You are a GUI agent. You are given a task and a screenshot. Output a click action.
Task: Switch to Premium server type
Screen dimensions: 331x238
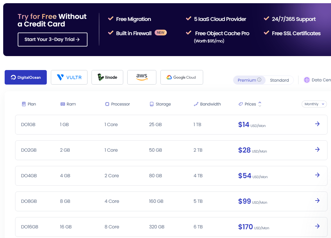[x=247, y=80]
